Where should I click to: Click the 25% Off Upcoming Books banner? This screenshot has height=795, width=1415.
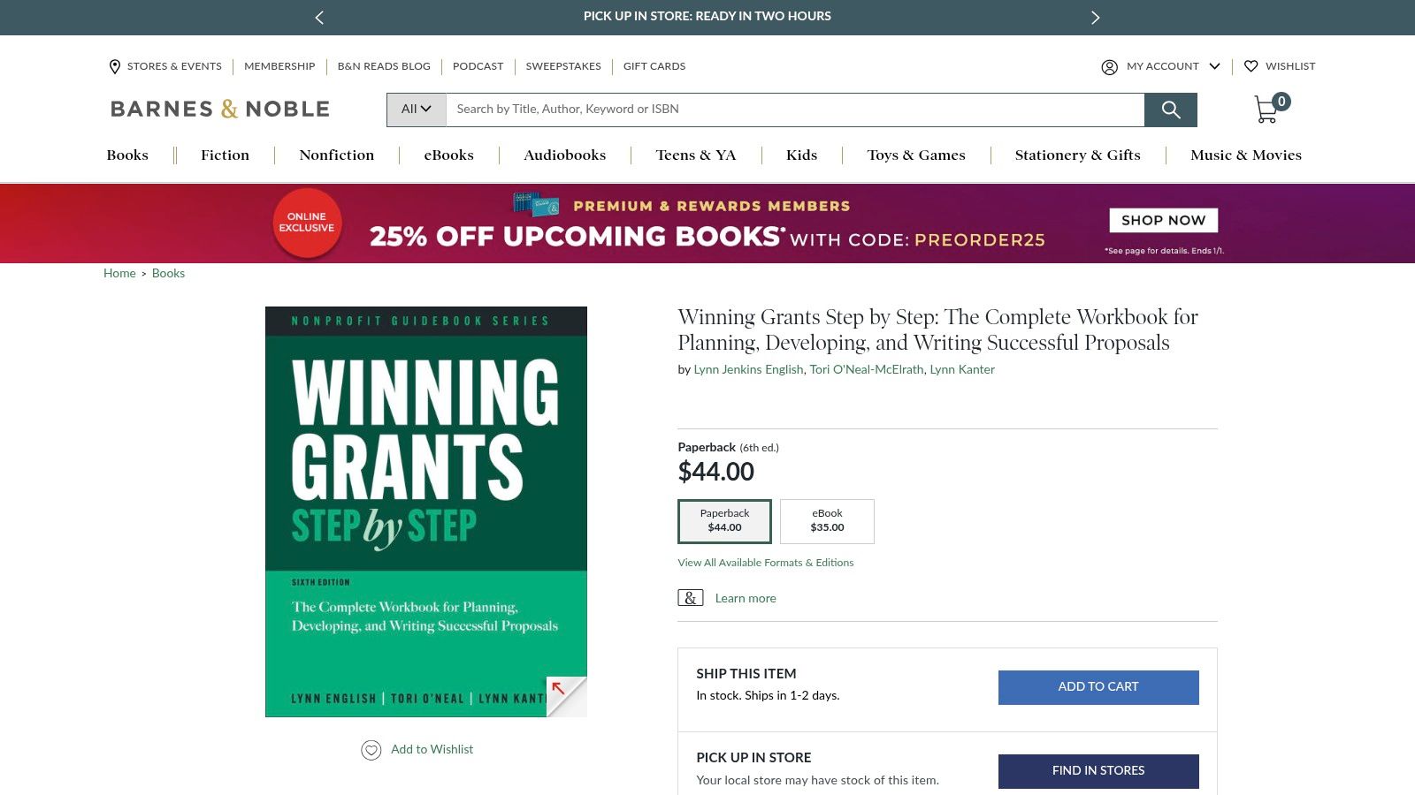(707, 223)
